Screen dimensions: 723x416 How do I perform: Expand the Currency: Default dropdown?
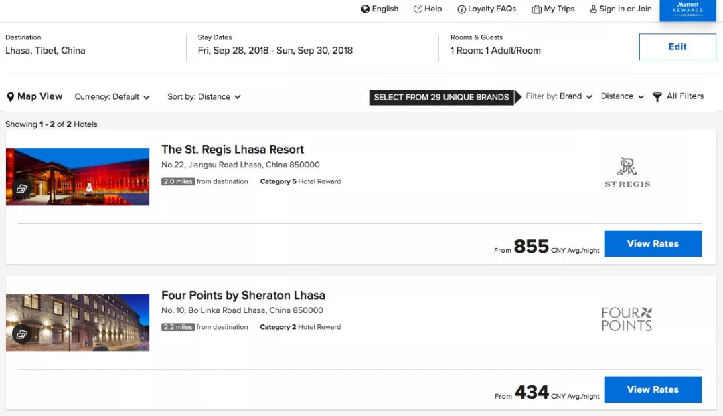(112, 97)
